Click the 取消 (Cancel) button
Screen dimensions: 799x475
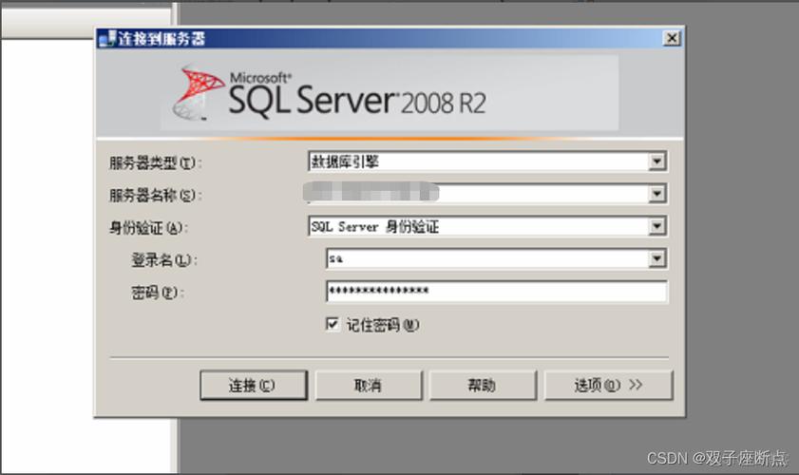point(369,386)
